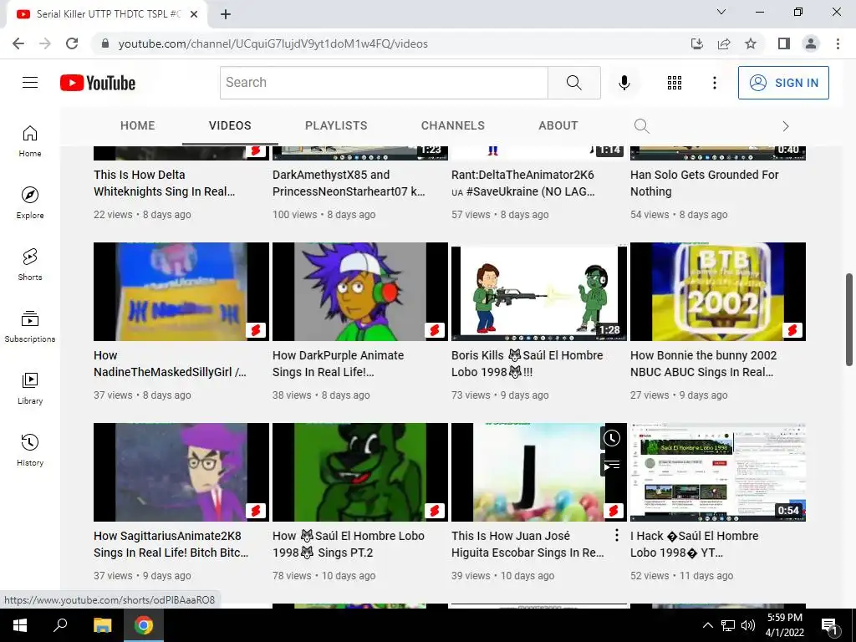Open SagittariusAnimate2K8 purple hat thumbnail
The image size is (856, 642).
click(181, 472)
